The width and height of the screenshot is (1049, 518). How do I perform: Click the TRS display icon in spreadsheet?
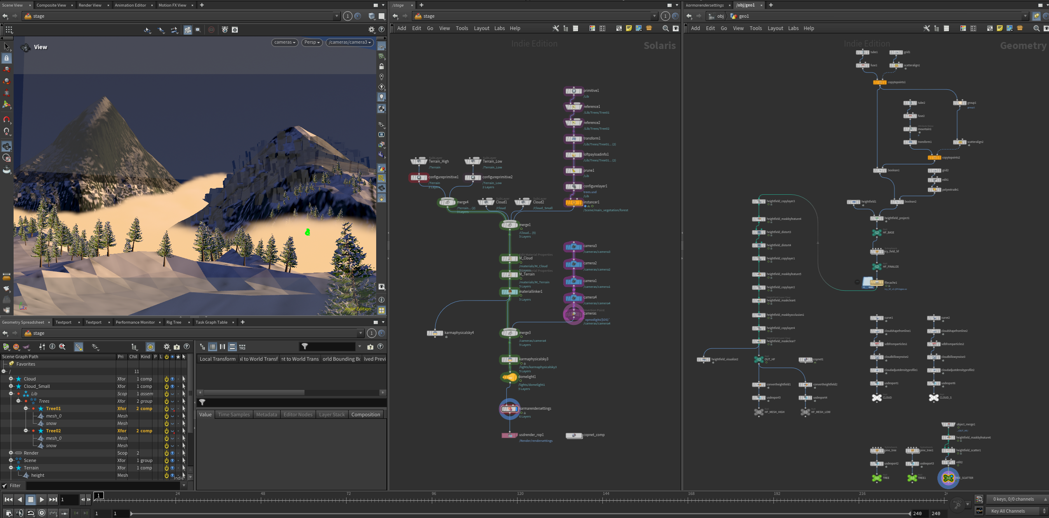coord(242,347)
